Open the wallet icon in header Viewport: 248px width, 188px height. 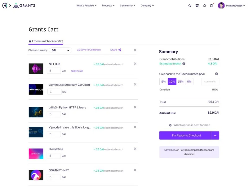[x=212, y=6]
